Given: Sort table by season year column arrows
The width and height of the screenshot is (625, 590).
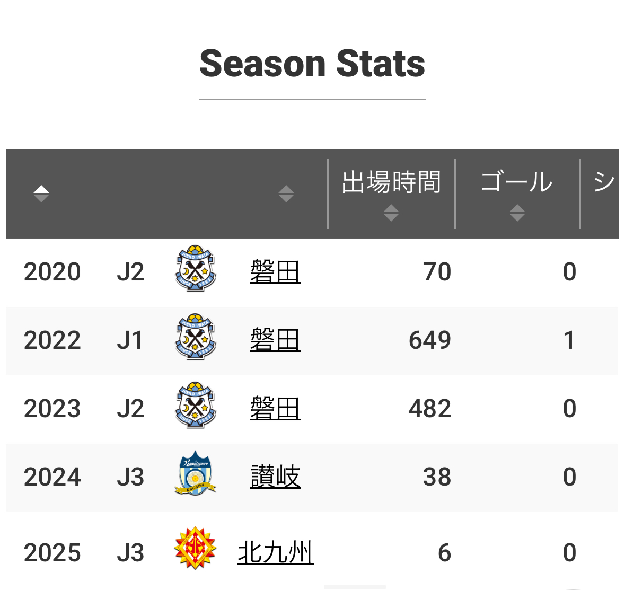Looking at the screenshot, I should [41, 193].
